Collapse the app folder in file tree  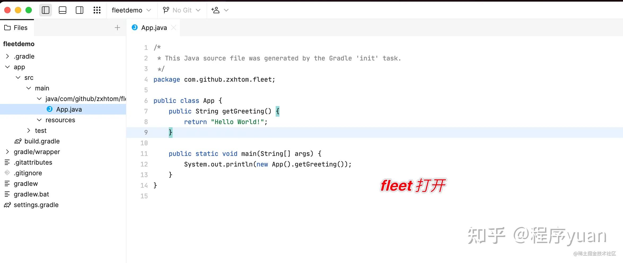7,67
